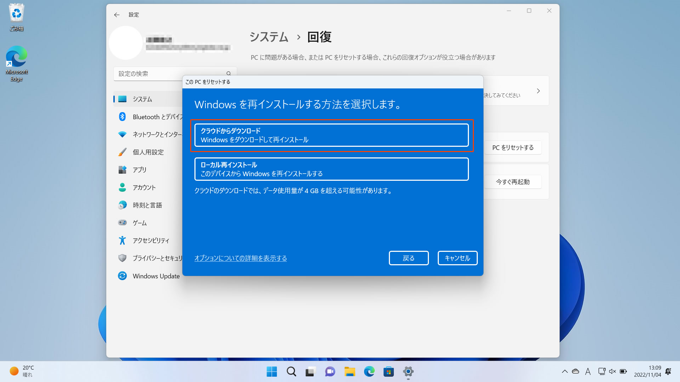Select アプリ in sidebar
The height and width of the screenshot is (382, 680).
[x=148, y=170]
